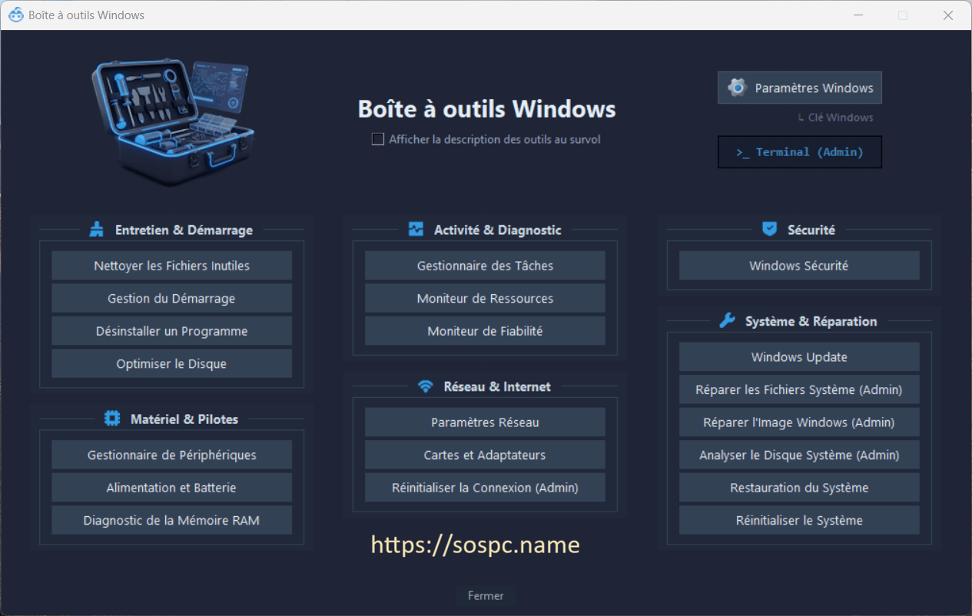Click the app icon in the title bar
This screenshot has width=972, height=616.
point(15,15)
